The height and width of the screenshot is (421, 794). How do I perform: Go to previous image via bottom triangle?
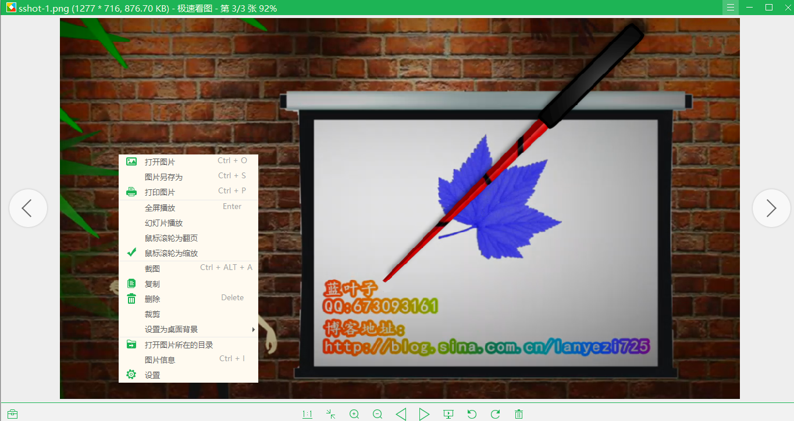point(401,414)
